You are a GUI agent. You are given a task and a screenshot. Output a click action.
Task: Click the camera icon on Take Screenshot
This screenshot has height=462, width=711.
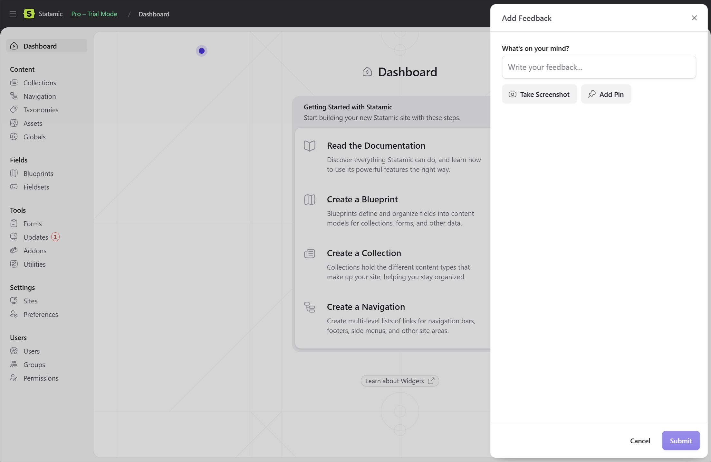pyautogui.click(x=513, y=94)
